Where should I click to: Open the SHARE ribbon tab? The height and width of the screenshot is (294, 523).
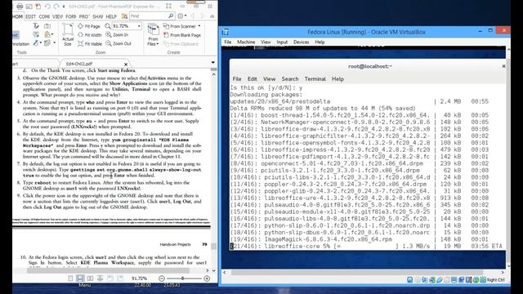pyautogui.click(x=98, y=16)
